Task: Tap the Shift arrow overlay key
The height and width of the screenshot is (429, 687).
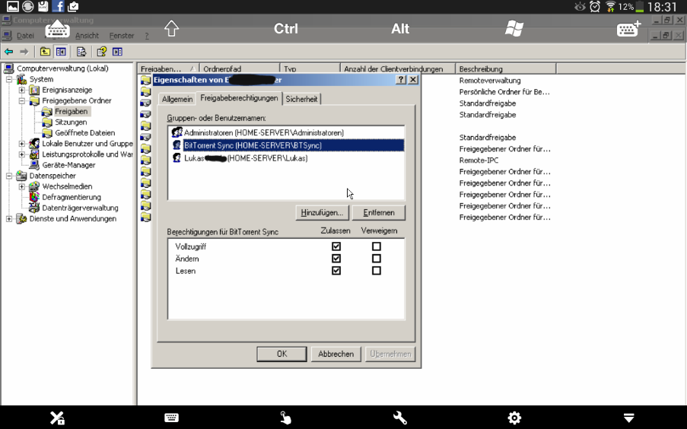Action: 171,29
